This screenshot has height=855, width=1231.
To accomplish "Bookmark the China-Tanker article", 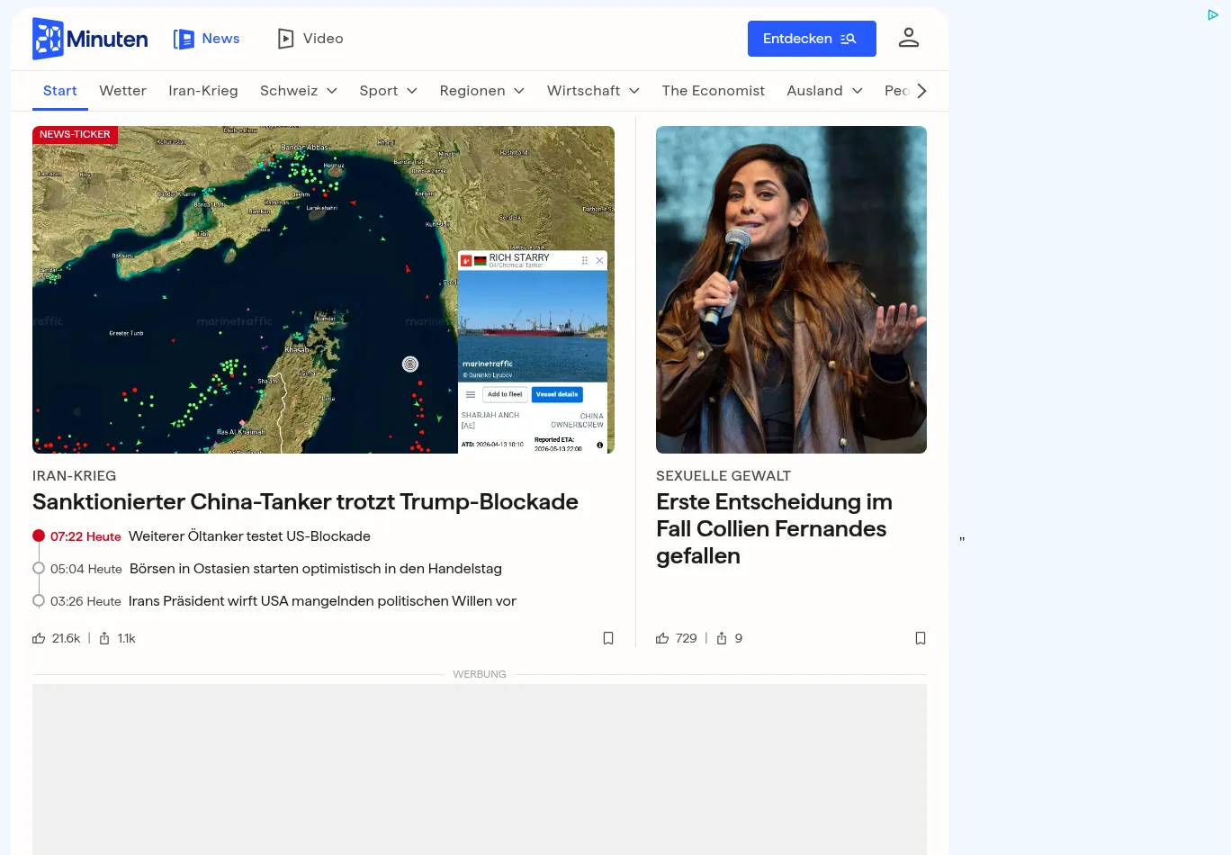I will (608, 638).
